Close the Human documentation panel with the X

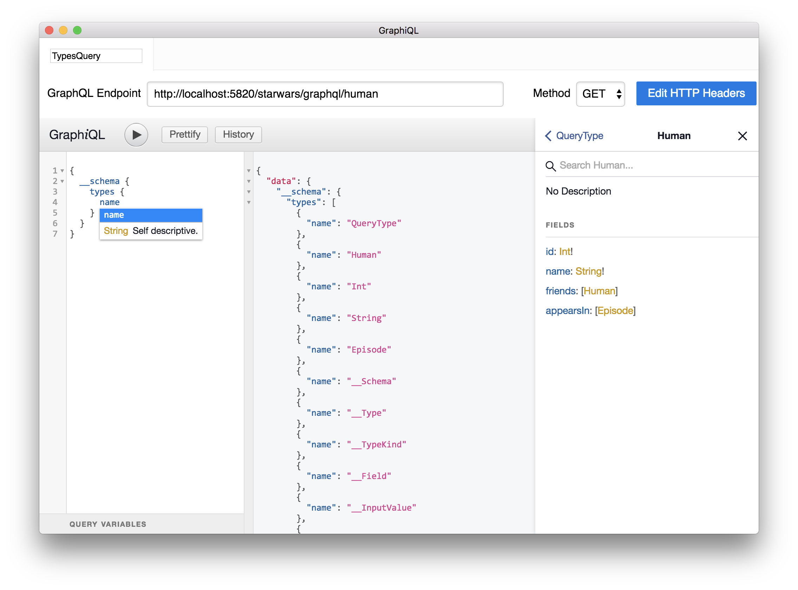tap(742, 136)
